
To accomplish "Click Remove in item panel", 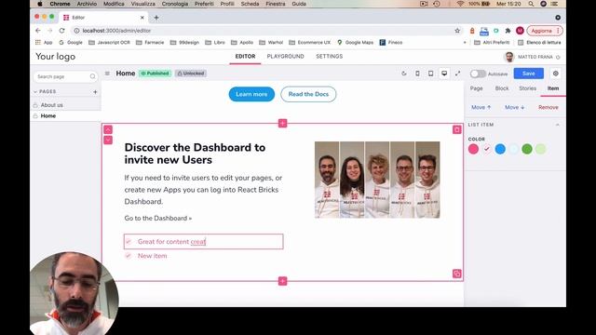I will (549, 108).
